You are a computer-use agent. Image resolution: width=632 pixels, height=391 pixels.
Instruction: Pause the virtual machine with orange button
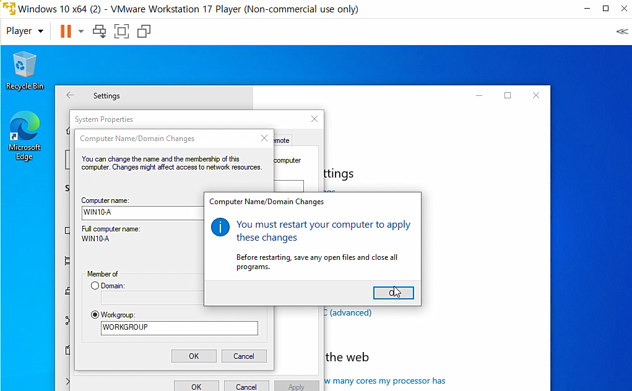(66, 31)
